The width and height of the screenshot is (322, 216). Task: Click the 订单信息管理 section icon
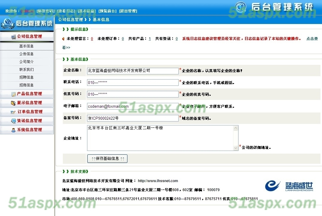point(13,112)
